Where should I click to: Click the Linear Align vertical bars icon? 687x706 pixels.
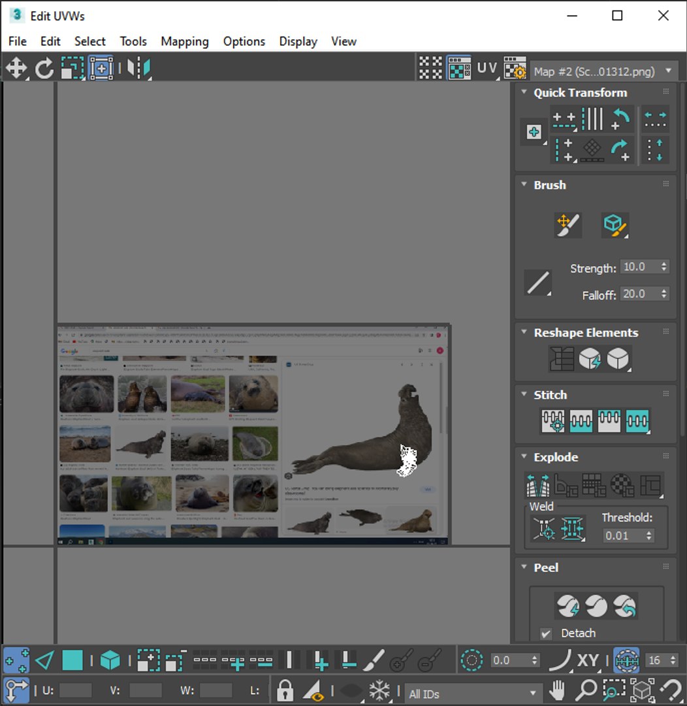tap(592, 120)
